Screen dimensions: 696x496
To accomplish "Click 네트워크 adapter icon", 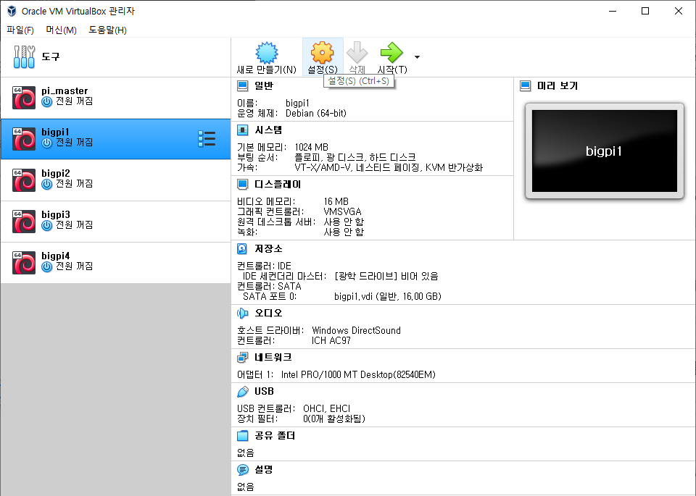I will click(242, 357).
